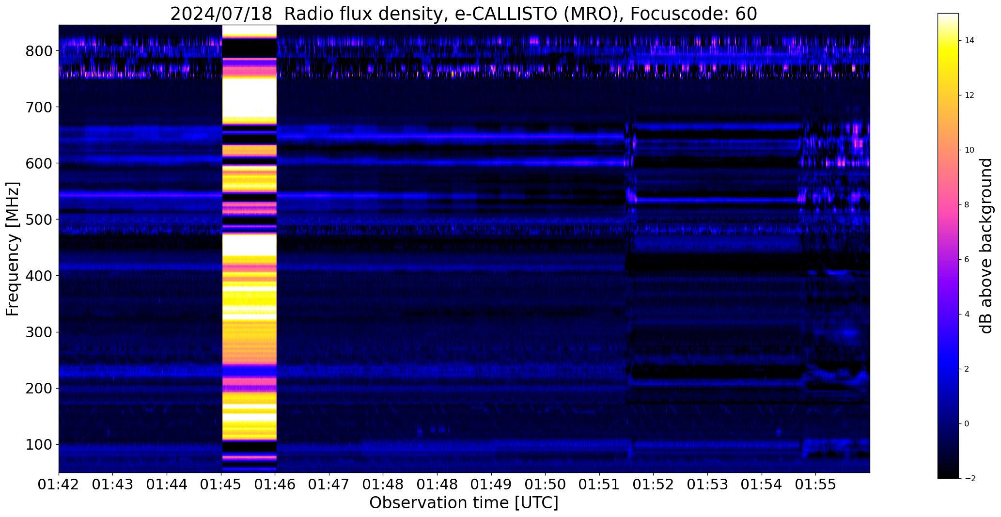
Task: Click the bright saturated band at 01:45
Action: 249,249
